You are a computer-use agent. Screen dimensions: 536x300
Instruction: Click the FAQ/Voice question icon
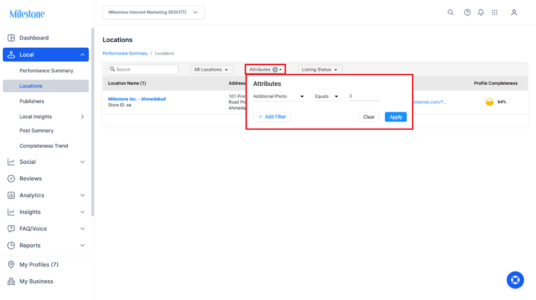tap(11, 229)
